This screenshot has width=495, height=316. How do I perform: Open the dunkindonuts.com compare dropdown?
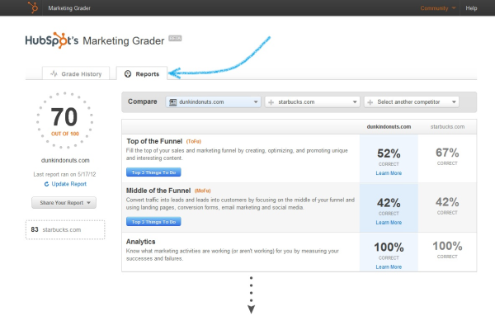[214, 102]
